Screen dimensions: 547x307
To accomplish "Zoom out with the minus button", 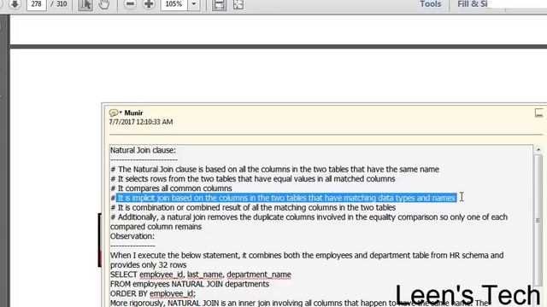I will tap(130, 4).
